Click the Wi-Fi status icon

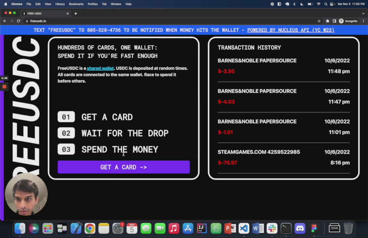318,4
